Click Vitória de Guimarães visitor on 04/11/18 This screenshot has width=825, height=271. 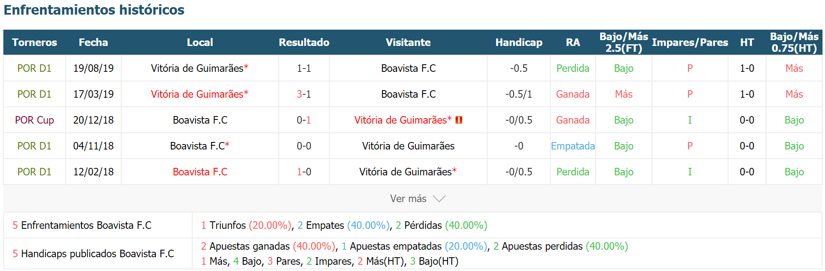tap(408, 146)
